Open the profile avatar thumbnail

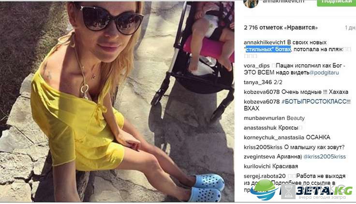point(251,4)
